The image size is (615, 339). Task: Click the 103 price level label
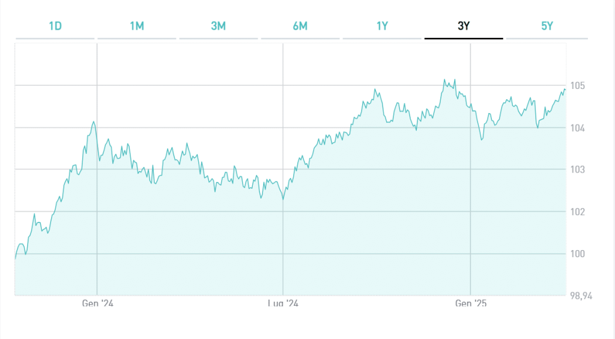pos(578,170)
